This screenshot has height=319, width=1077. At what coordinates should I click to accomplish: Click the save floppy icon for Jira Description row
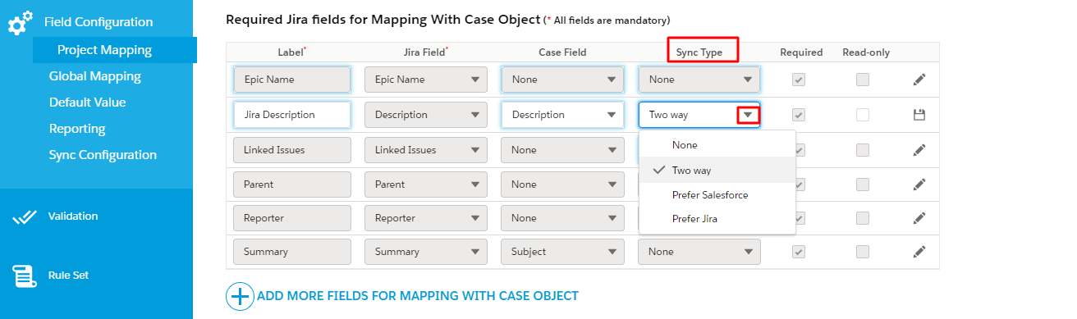click(x=919, y=115)
